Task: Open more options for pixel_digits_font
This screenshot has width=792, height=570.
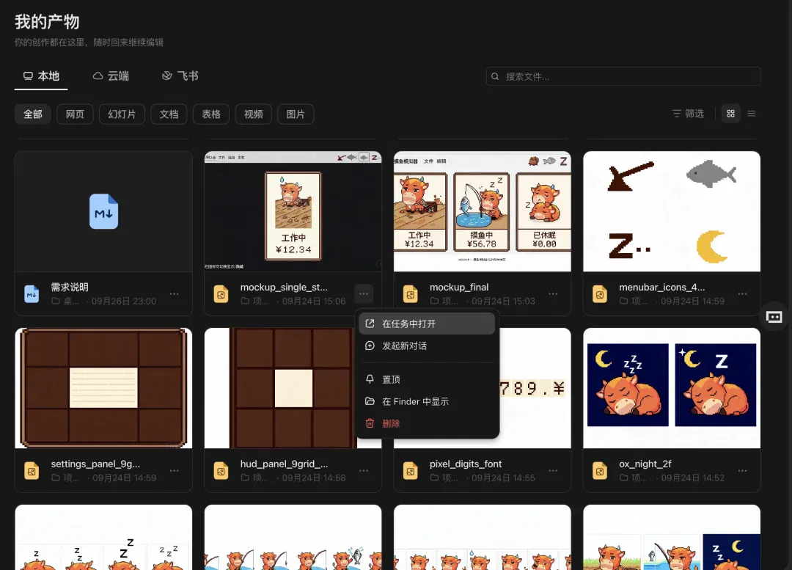Action: pos(553,470)
